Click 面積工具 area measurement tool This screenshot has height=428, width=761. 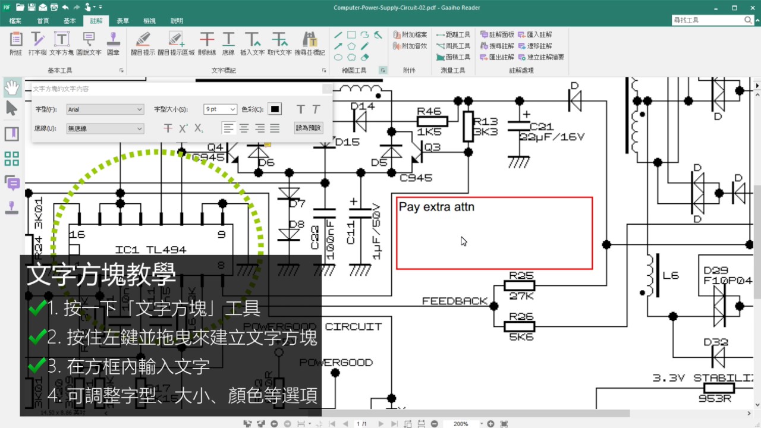coord(453,58)
